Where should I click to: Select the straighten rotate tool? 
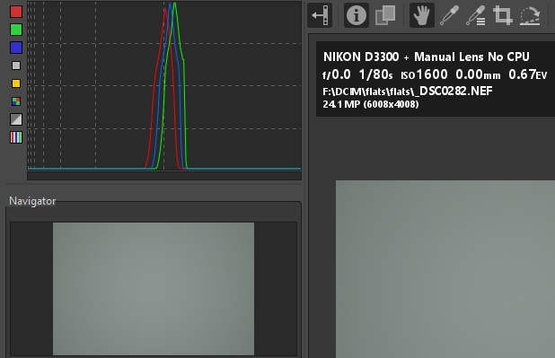530,15
